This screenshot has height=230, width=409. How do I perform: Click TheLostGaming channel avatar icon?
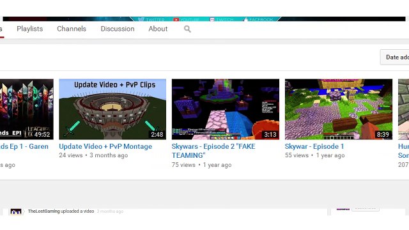15,211
